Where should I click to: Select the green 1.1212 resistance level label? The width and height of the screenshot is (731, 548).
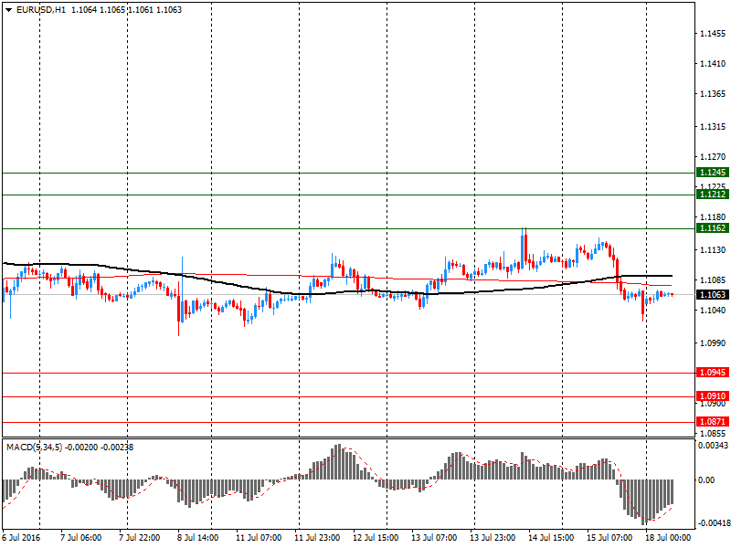point(713,195)
